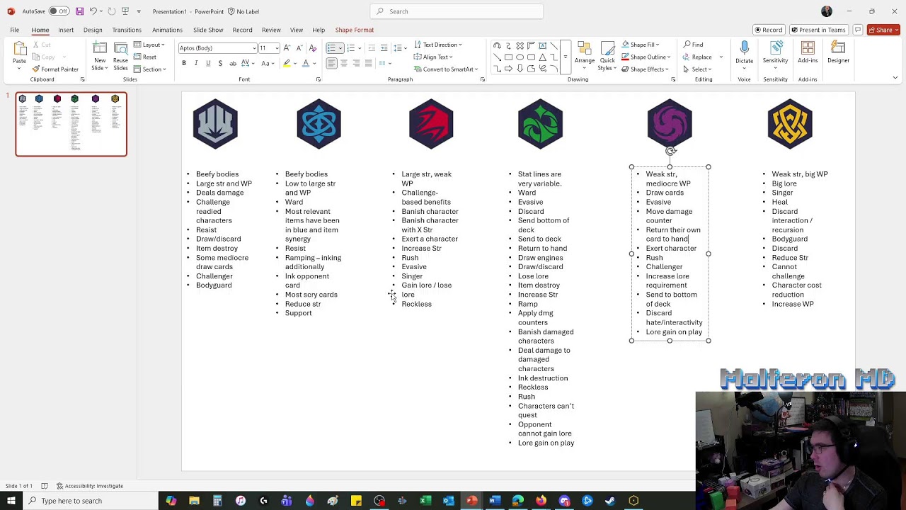Click the Save icon in title bar

click(79, 11)
